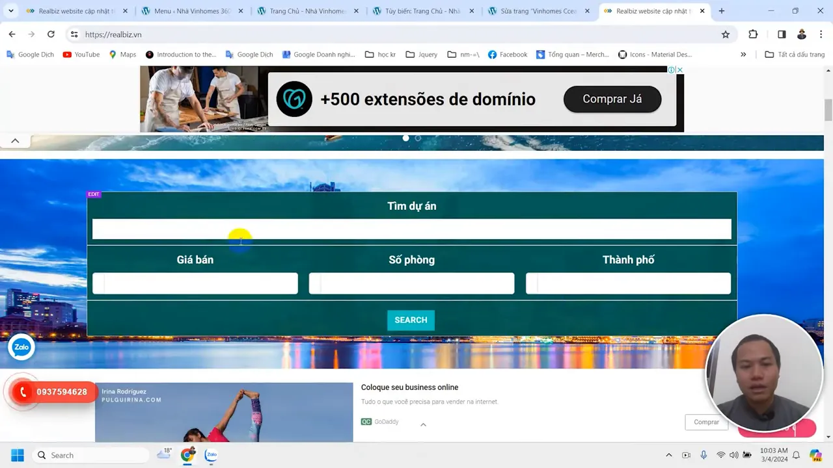Open the volume speaker tray icon
Screen dimensions: 833x468
click(734, 455)
